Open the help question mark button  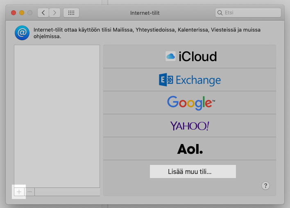pos(265,185)
